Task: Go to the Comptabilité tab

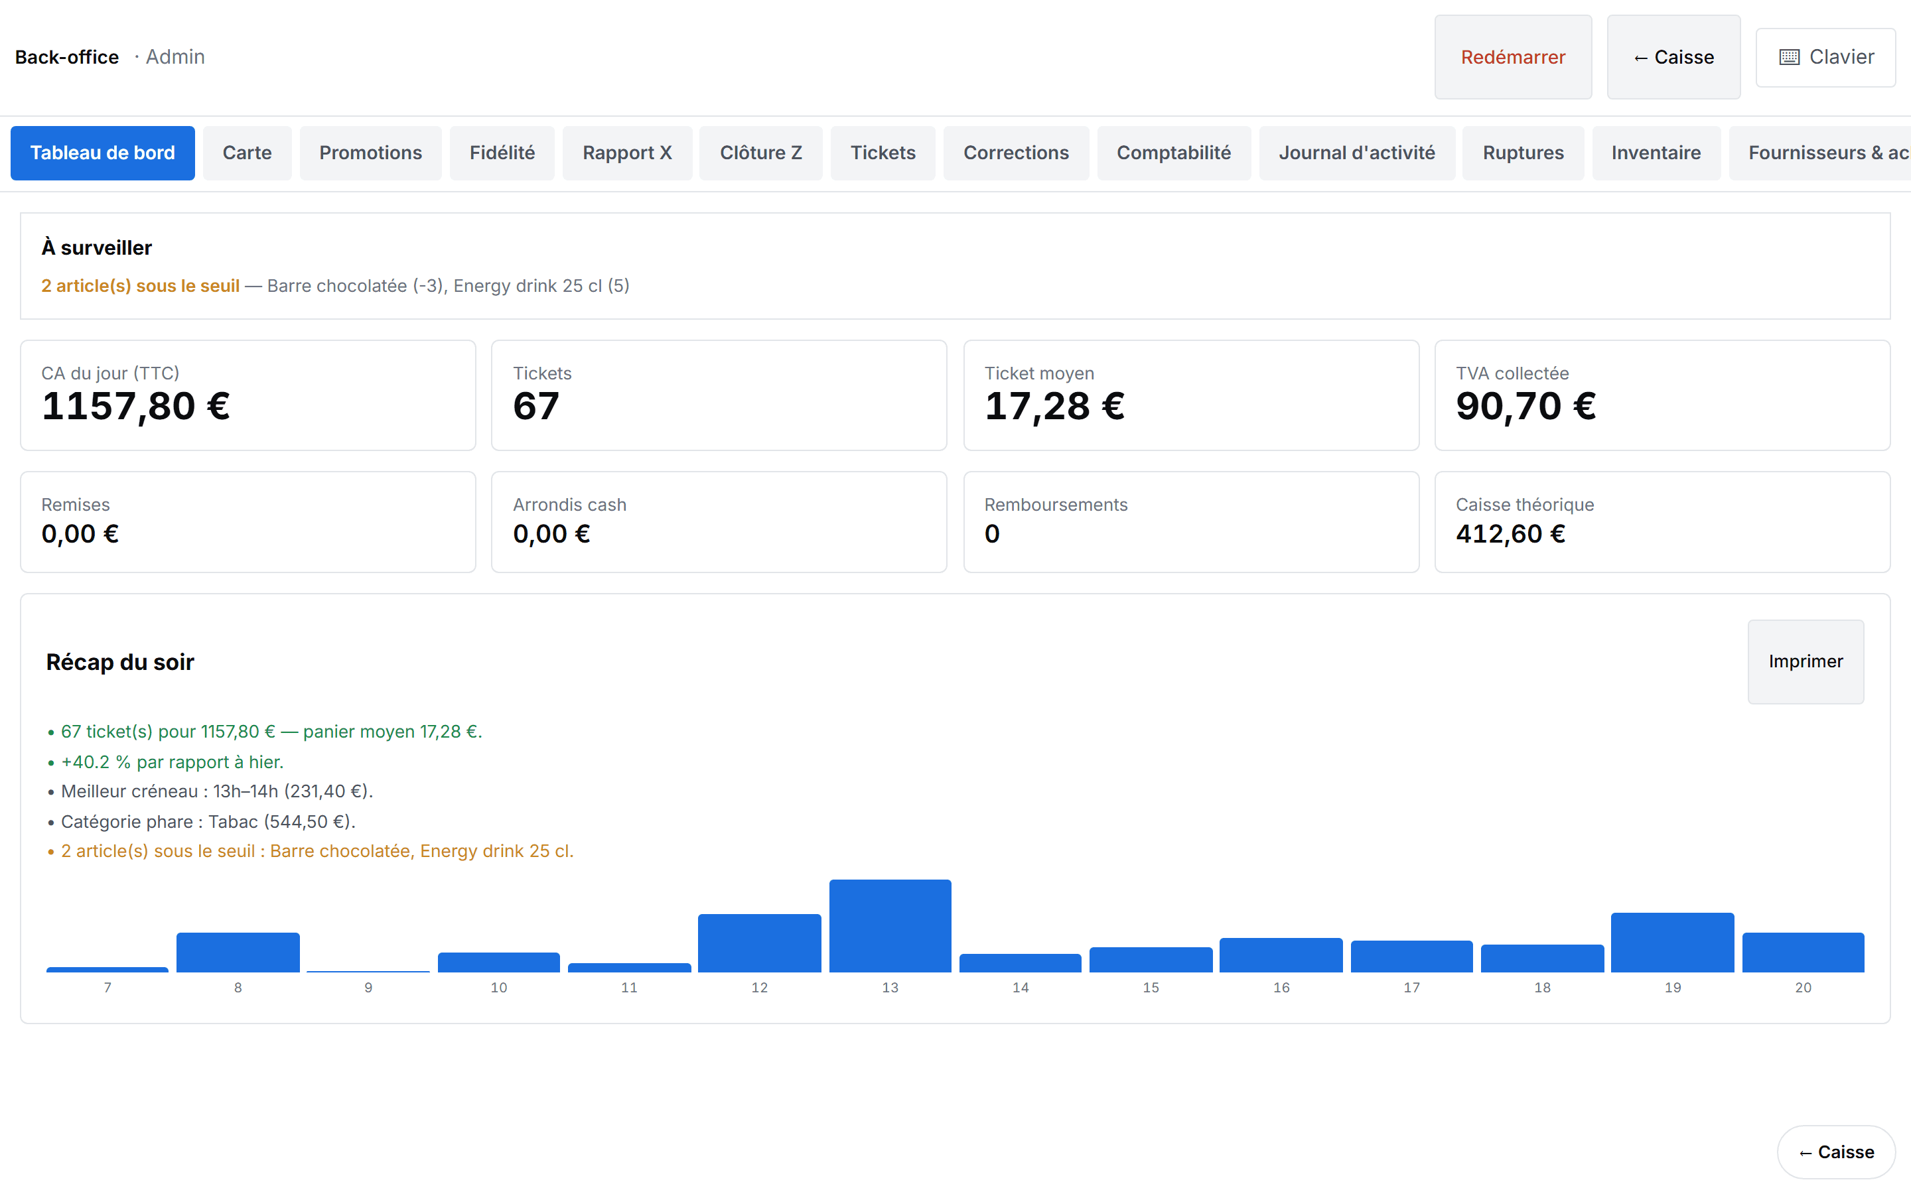Action: tap(1173, 153)
